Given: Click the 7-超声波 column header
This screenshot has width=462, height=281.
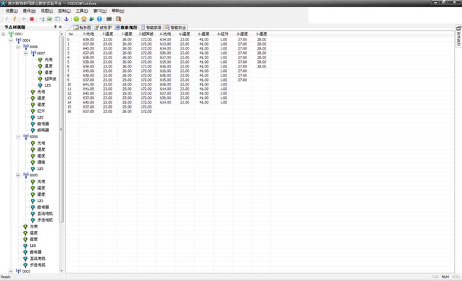Looking at the screenshot, I should [146, 34].
